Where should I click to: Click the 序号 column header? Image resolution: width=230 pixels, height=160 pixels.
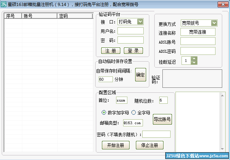pos(13,16)
